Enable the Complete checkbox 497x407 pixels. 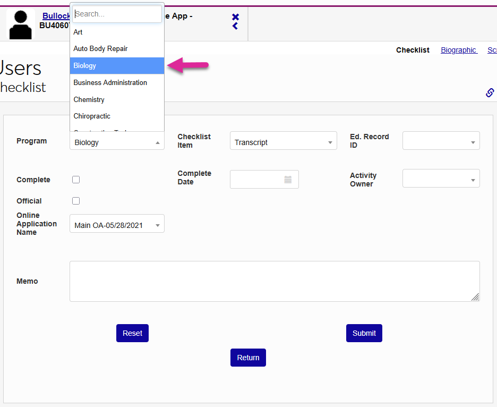[x=76, y=180]
